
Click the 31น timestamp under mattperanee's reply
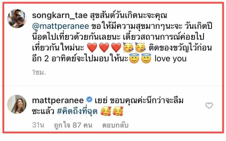tap(38, 125)
